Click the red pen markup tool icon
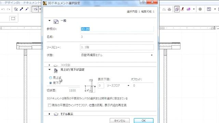 pyautogui.click(x=182, y=9)
